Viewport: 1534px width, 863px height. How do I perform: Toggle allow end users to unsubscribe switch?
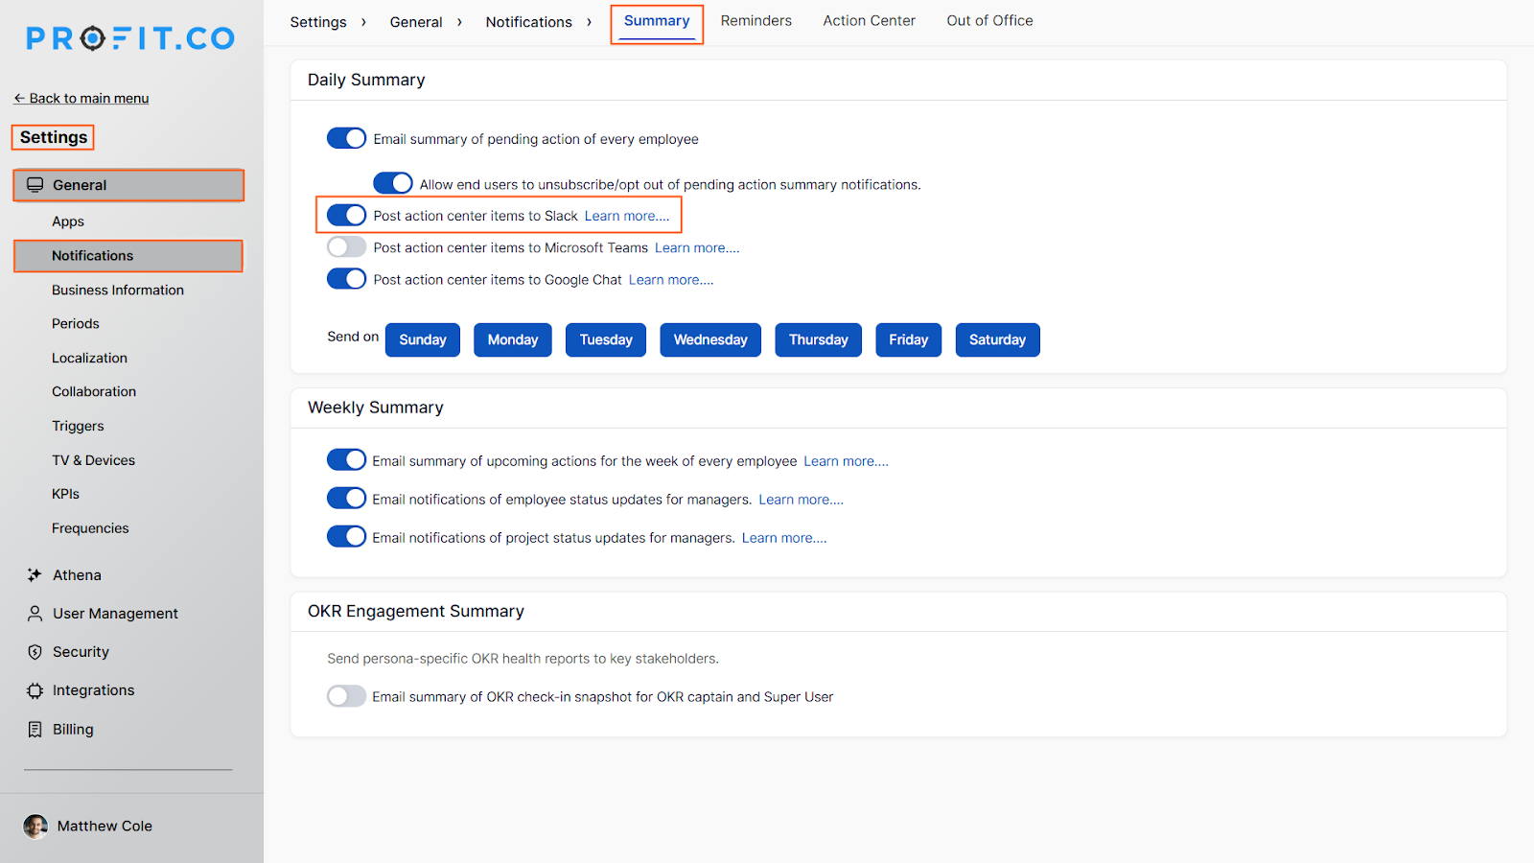coord(393,183)
